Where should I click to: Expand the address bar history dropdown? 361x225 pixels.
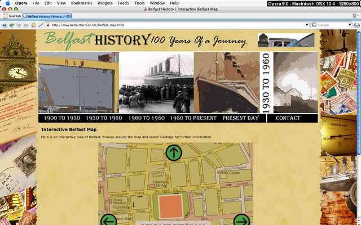pyautogui.click(x=307, y=25)
